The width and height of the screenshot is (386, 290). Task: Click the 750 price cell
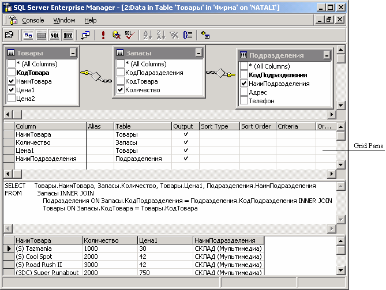pos(165,272)
